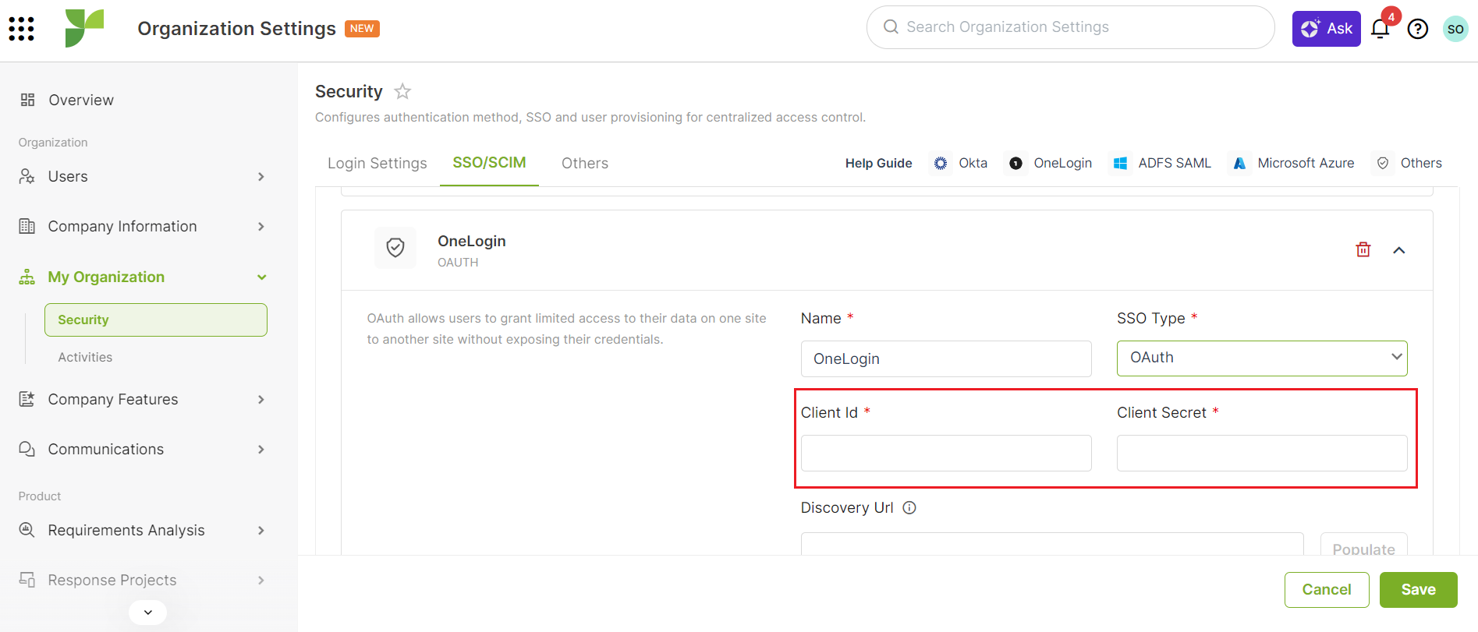This screenshot has height=632, width=1478.
Task: Click the Client Secret input field
Action: [1262, 453]
